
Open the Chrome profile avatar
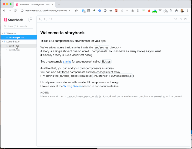(x=182, y=11)
